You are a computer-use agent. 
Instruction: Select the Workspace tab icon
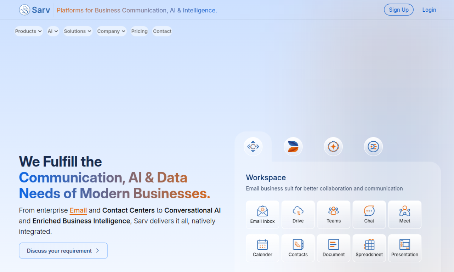tap(253, 147)
